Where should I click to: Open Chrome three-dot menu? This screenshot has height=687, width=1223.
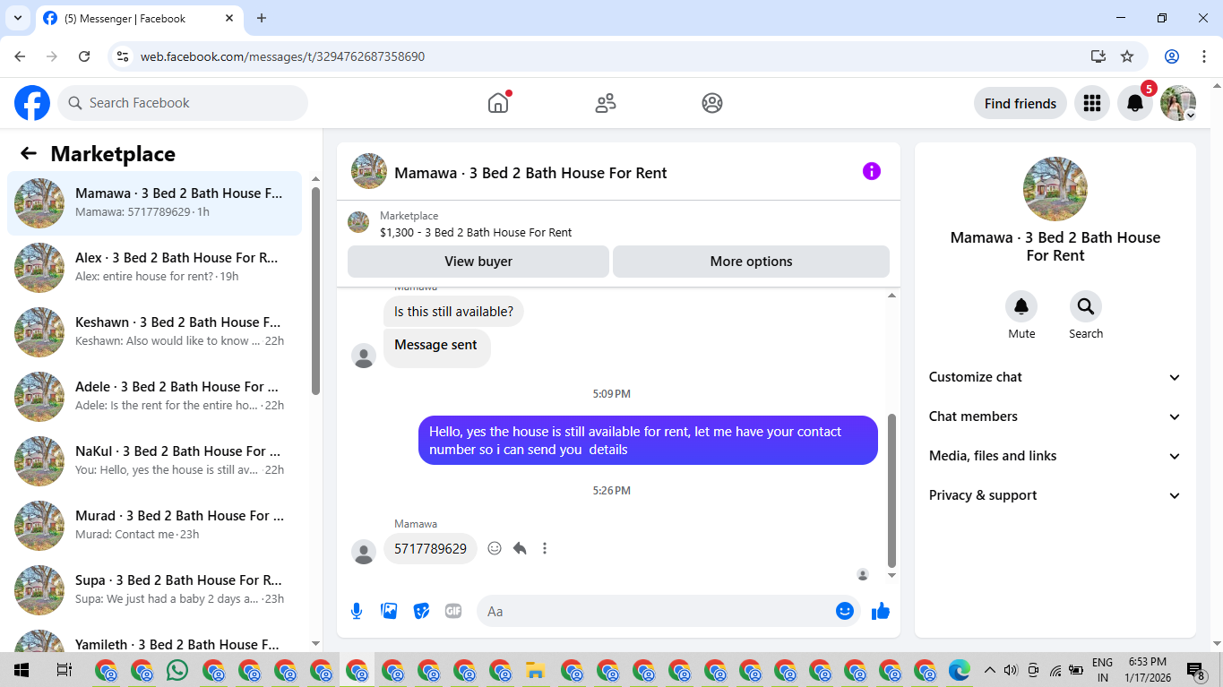1203,56
